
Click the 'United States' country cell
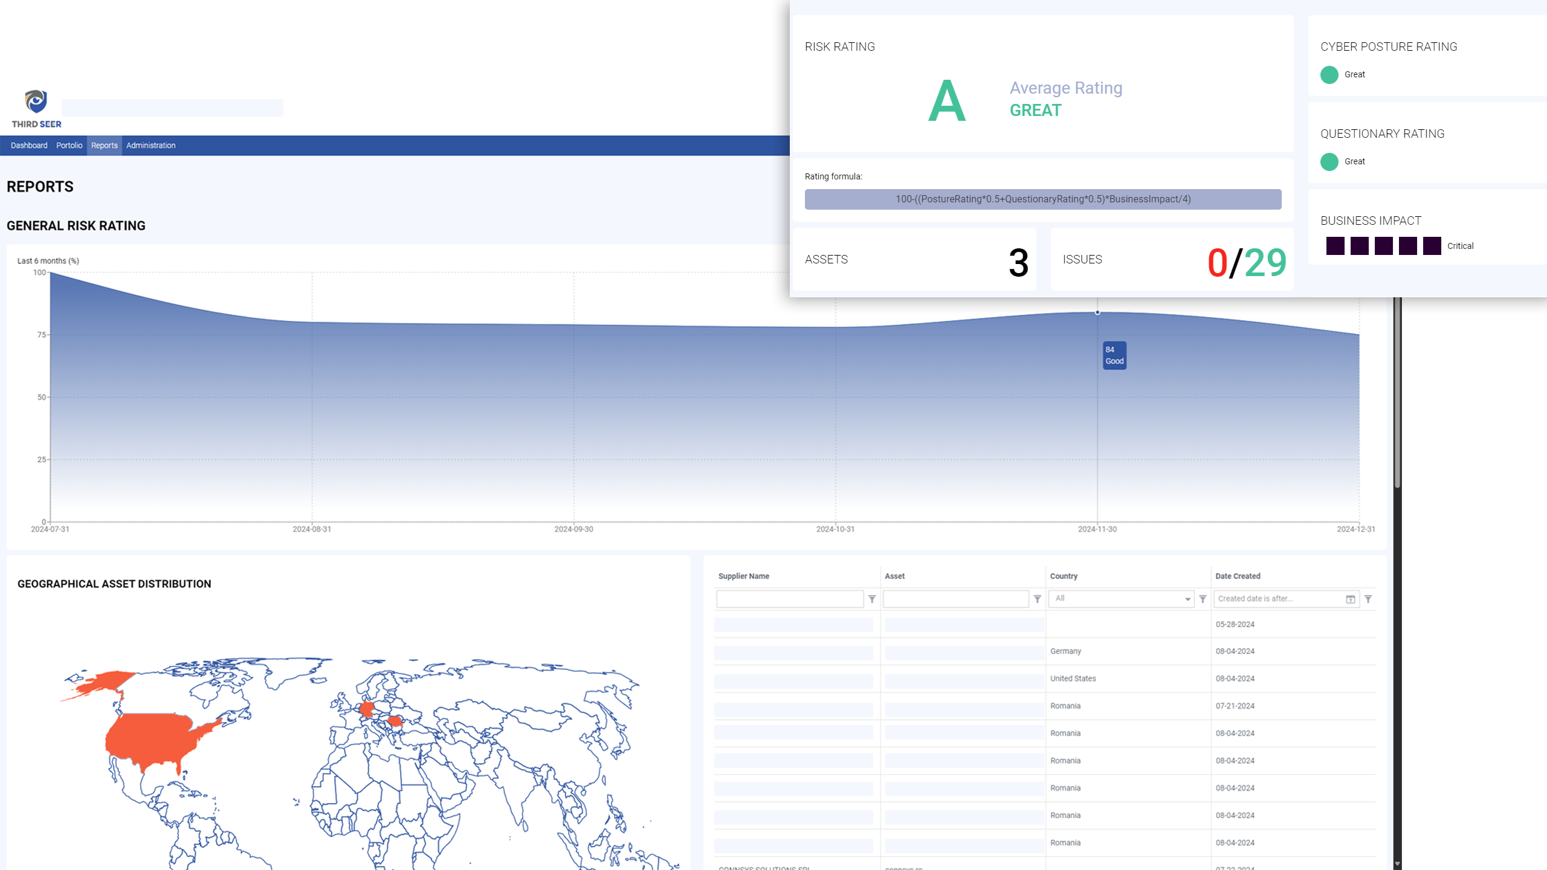(1073, 678)
